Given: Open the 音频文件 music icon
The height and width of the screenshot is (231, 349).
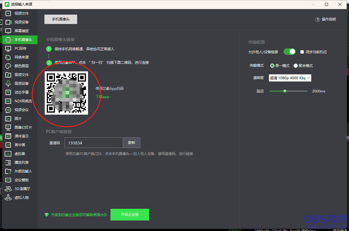Looking at the screenshot, I should tap(8, 75).
